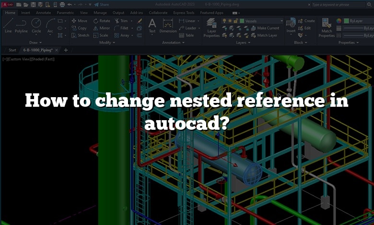Expand the Draw panel

pyautogui.click(x=35, y=43)
